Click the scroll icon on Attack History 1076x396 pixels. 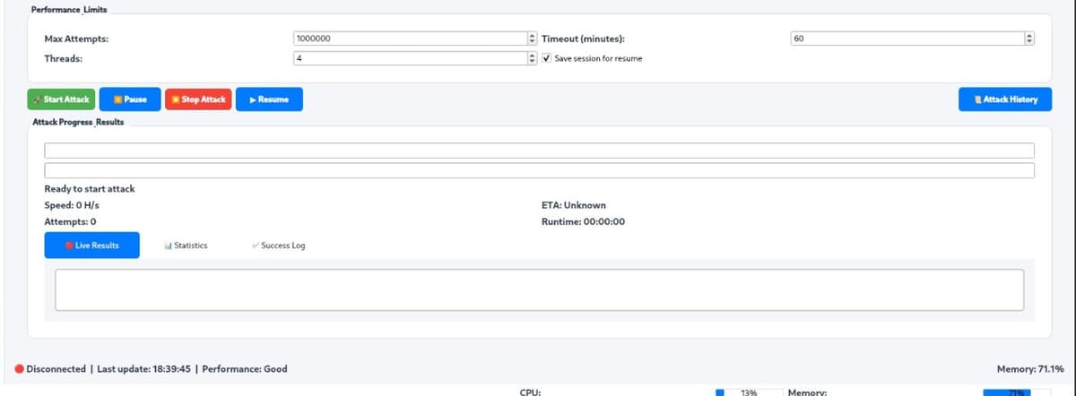click(x=978, y=99)
